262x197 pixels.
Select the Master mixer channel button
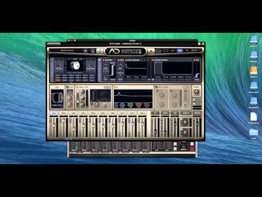[x=197, y=113]
